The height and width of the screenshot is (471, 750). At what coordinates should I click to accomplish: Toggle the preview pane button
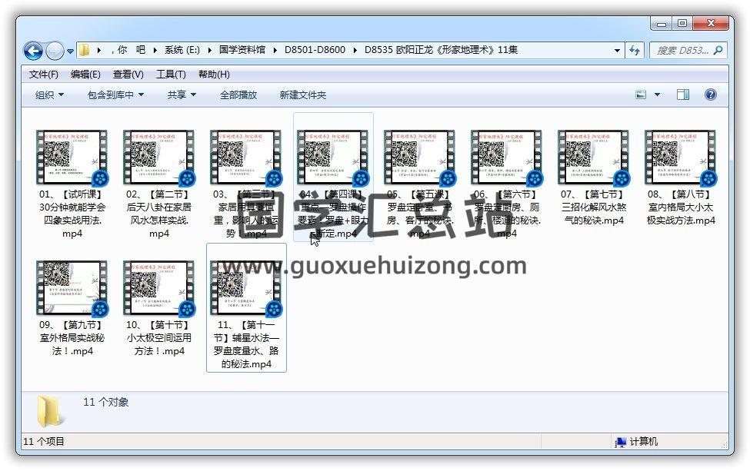click(683, 95)
